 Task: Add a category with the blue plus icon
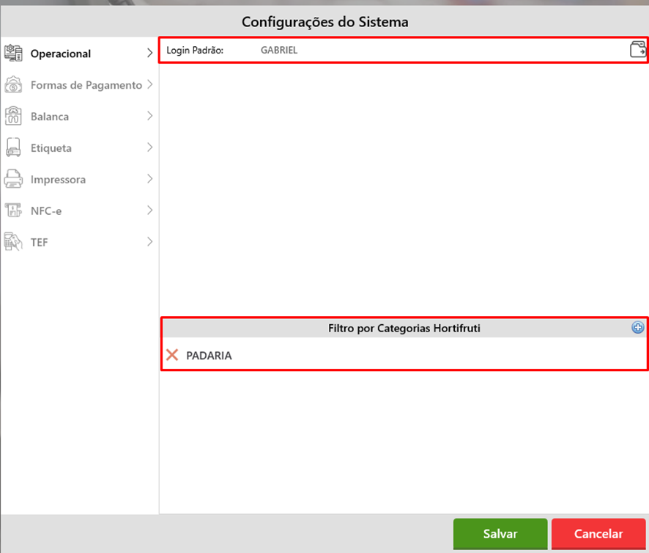[637, 328]
